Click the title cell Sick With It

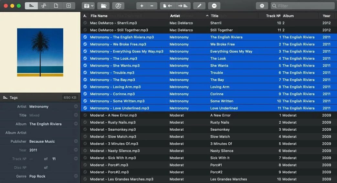pyautogui.click(x=220, y=158)
